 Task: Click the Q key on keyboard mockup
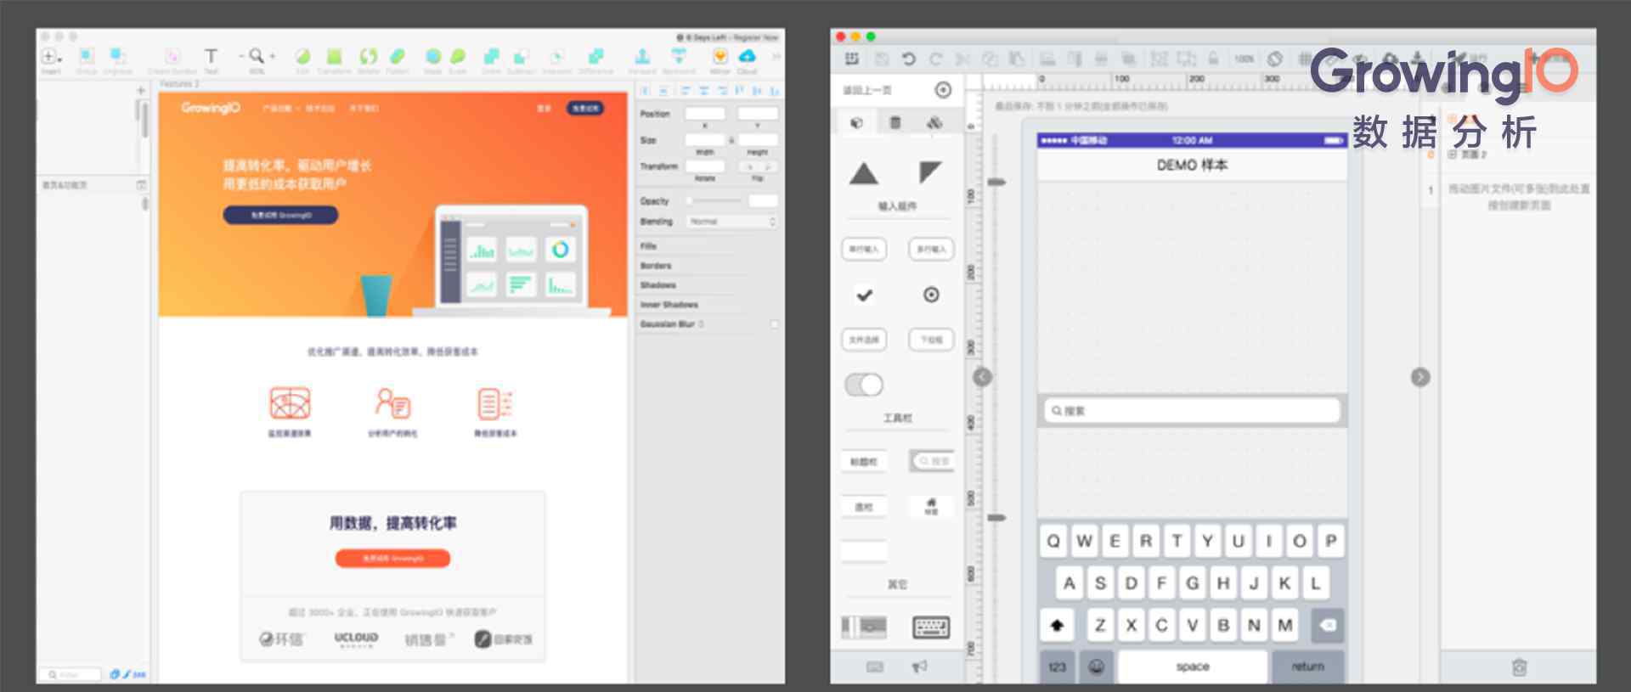1053,541
